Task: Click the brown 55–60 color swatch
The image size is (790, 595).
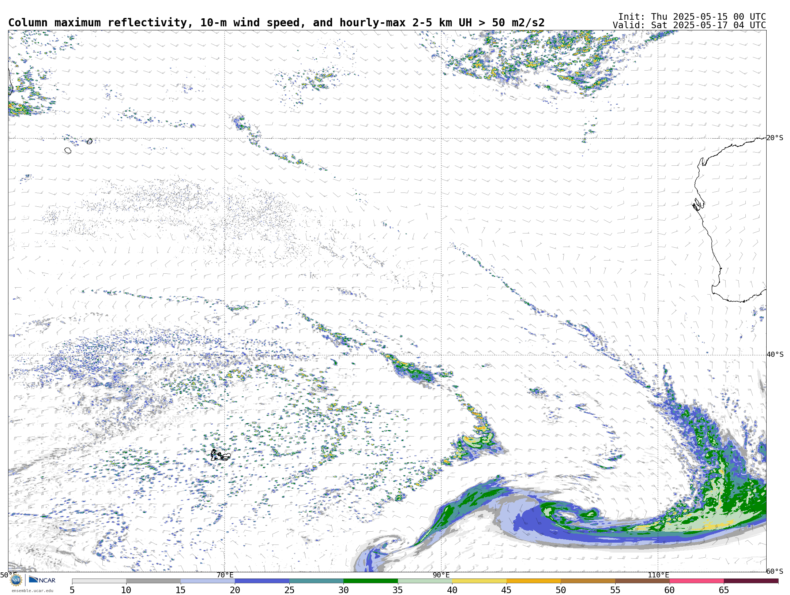Action: (642, 581)
